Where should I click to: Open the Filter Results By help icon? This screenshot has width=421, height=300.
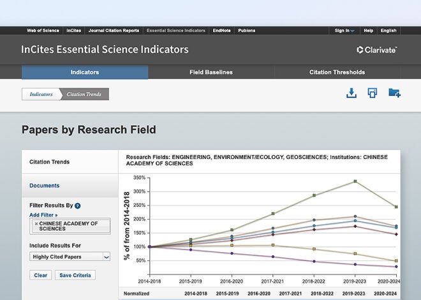coord(78,206)
